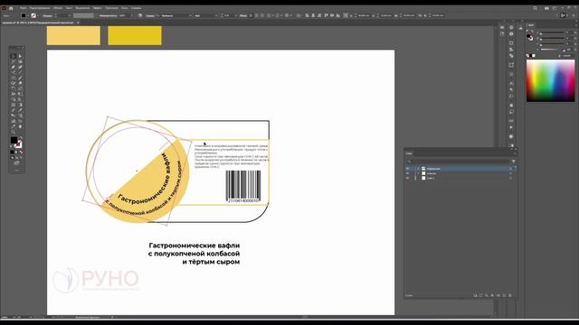Open the Окно menu

125,8
